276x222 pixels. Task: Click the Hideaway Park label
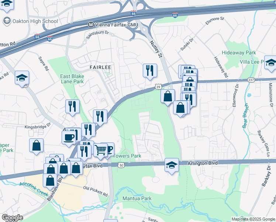[239, 53]
